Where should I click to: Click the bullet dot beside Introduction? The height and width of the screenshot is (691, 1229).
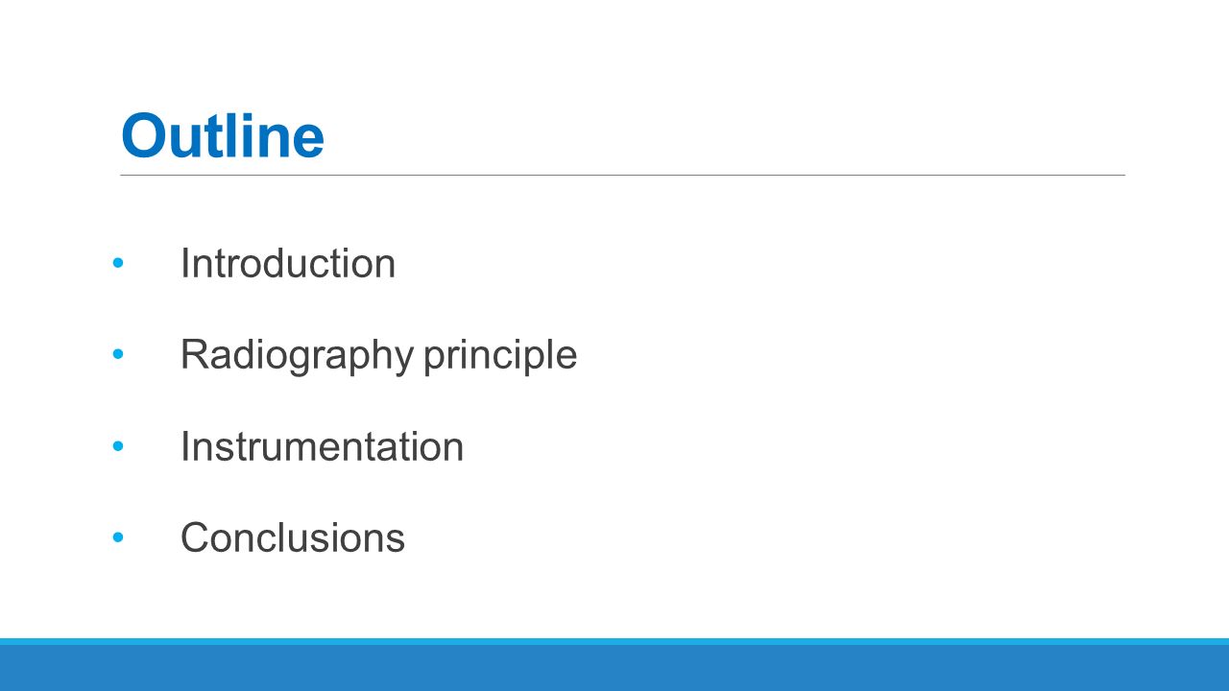coord(118,263)
